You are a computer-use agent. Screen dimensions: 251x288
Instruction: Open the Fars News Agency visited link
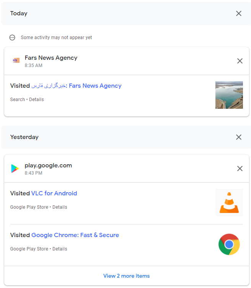pos(76,86)
